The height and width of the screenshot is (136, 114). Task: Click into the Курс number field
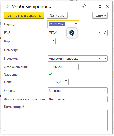pos(52,41)
